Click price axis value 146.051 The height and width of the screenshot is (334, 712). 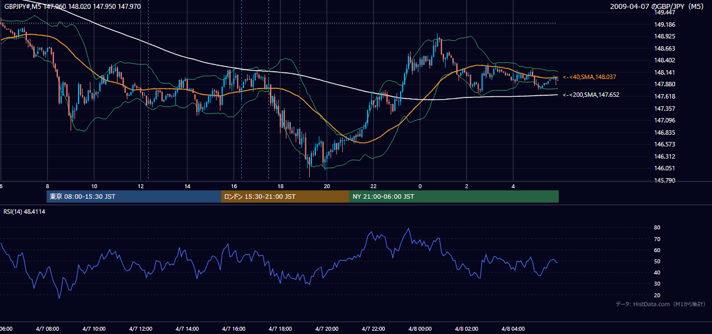tap(665, 168)
